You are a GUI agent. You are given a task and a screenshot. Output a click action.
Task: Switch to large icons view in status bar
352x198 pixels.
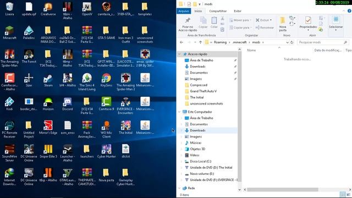pos(348,195)
